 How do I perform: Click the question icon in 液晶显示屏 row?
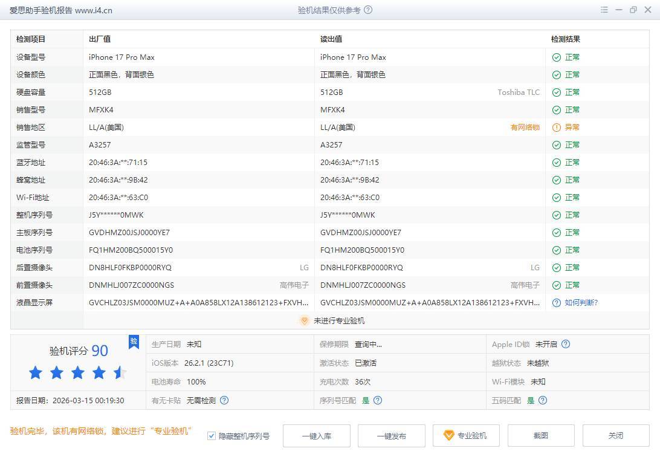tap(557, 303)
